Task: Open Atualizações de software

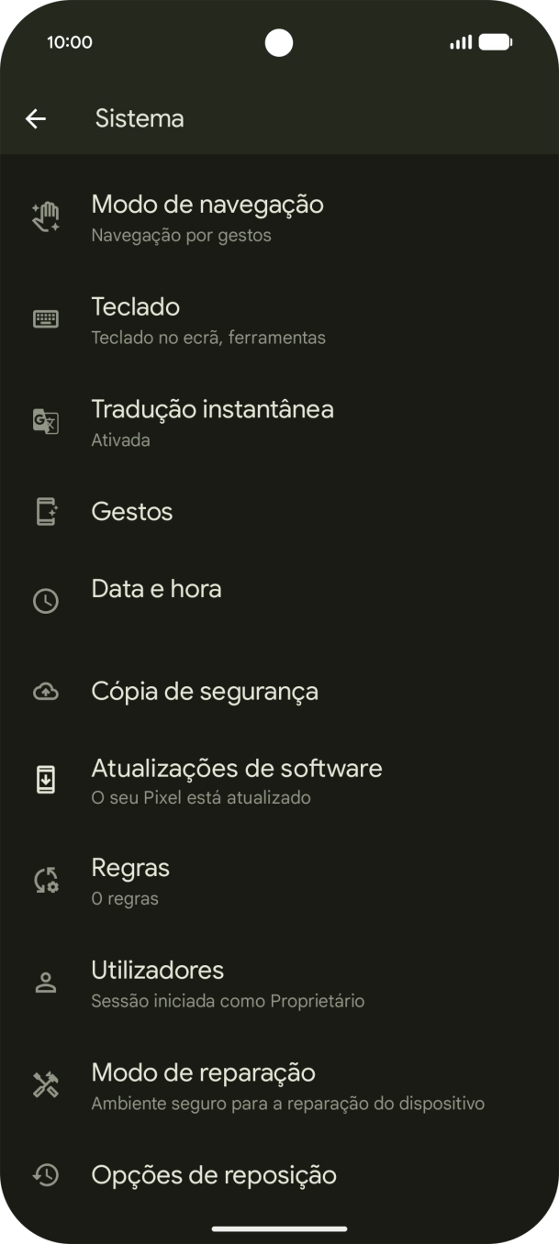Action: (237, 779)
